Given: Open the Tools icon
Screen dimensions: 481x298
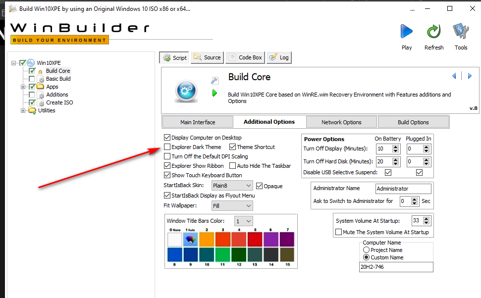Looking at the screenshot, I should pos(461,31).
